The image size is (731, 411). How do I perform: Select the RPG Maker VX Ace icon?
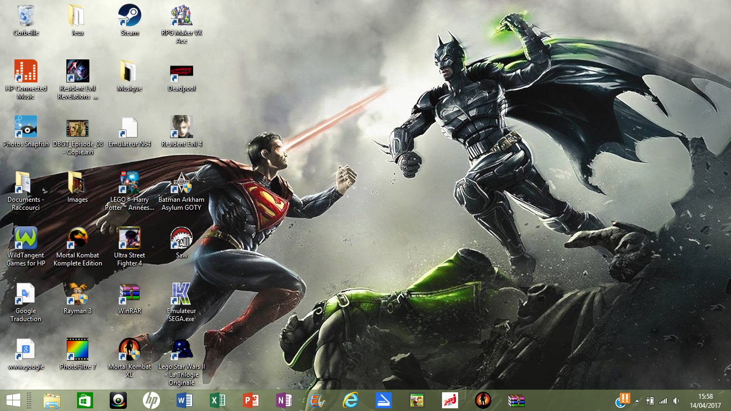click(181, 24)
